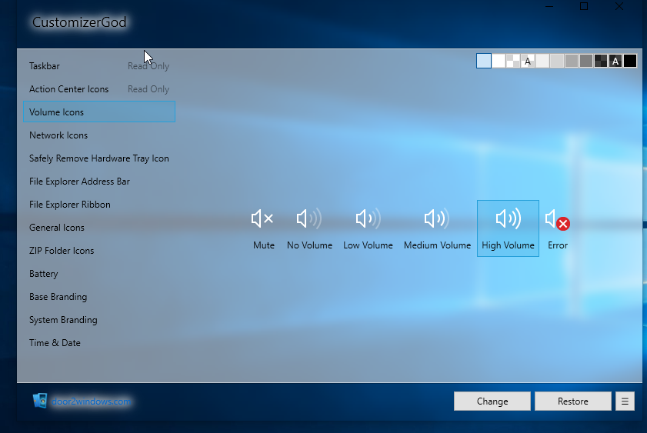This screenshot has width=647, height=433.
Task: Choose the light blue preview background swatch
Action: point(484,61)
